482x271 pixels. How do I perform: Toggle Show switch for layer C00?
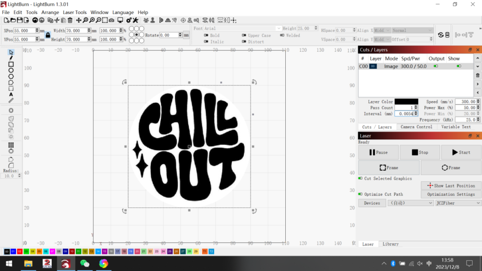pos(459,66)
